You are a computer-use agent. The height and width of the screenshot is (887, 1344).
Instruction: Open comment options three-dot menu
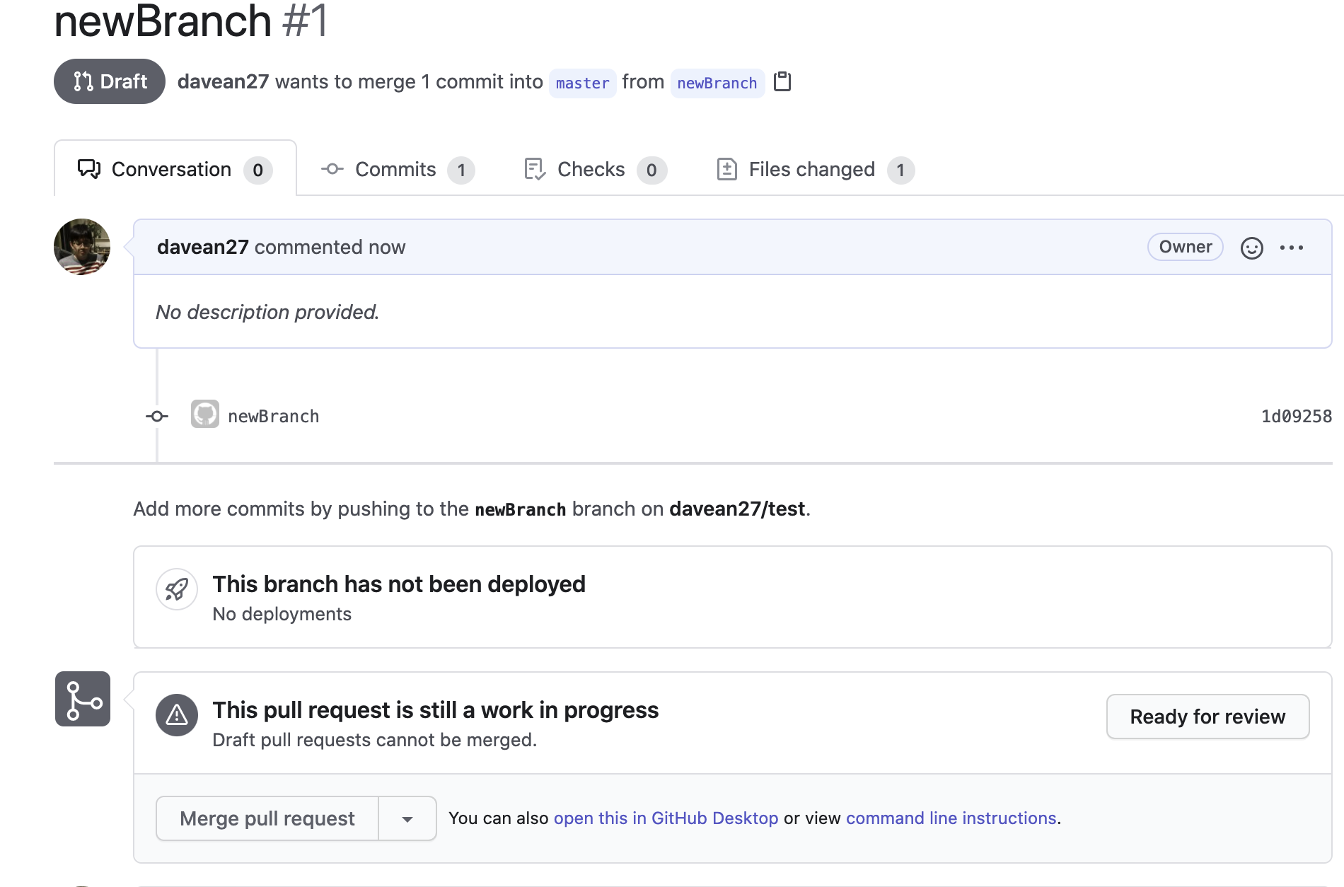(1292, 248)
